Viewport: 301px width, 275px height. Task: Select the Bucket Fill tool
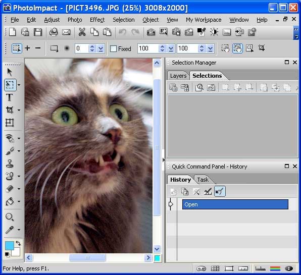[x=10, y=201]
